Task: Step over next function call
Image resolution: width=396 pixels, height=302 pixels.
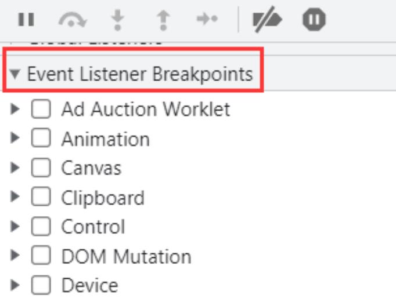Action: pyautogui.click(x=73, y=20)
